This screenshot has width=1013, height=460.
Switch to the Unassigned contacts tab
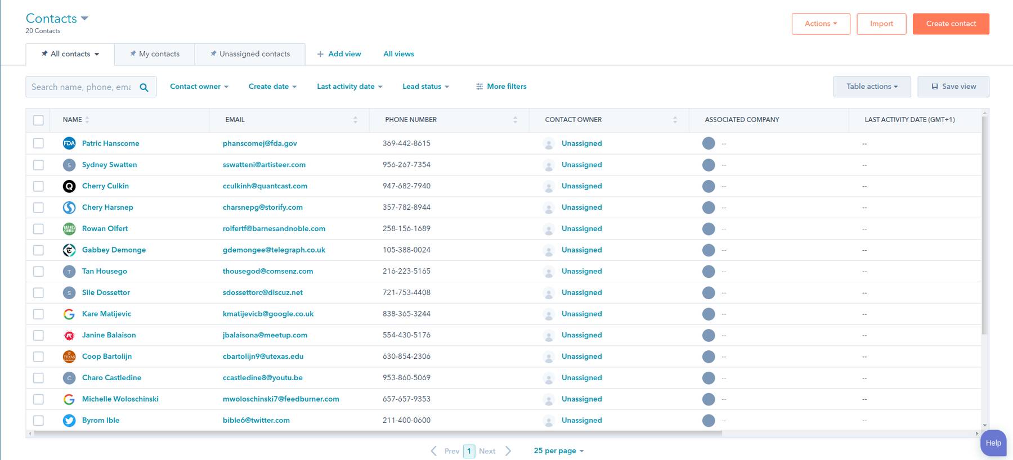pyautogui.click(x=250, y=54)
